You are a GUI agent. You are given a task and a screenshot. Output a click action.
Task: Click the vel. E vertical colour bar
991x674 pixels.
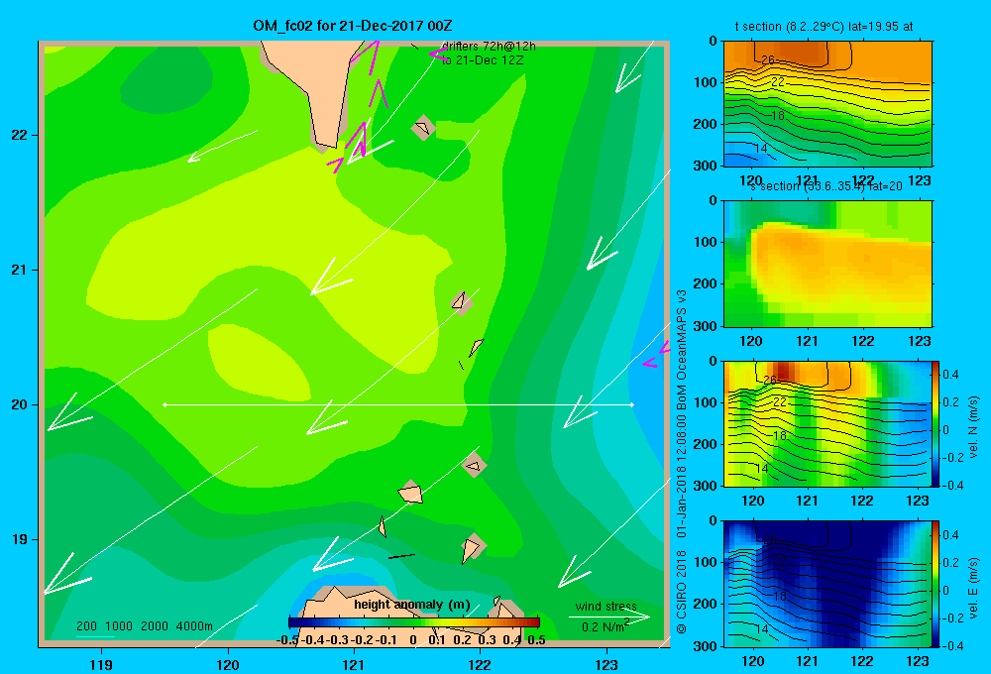point(936,583)
